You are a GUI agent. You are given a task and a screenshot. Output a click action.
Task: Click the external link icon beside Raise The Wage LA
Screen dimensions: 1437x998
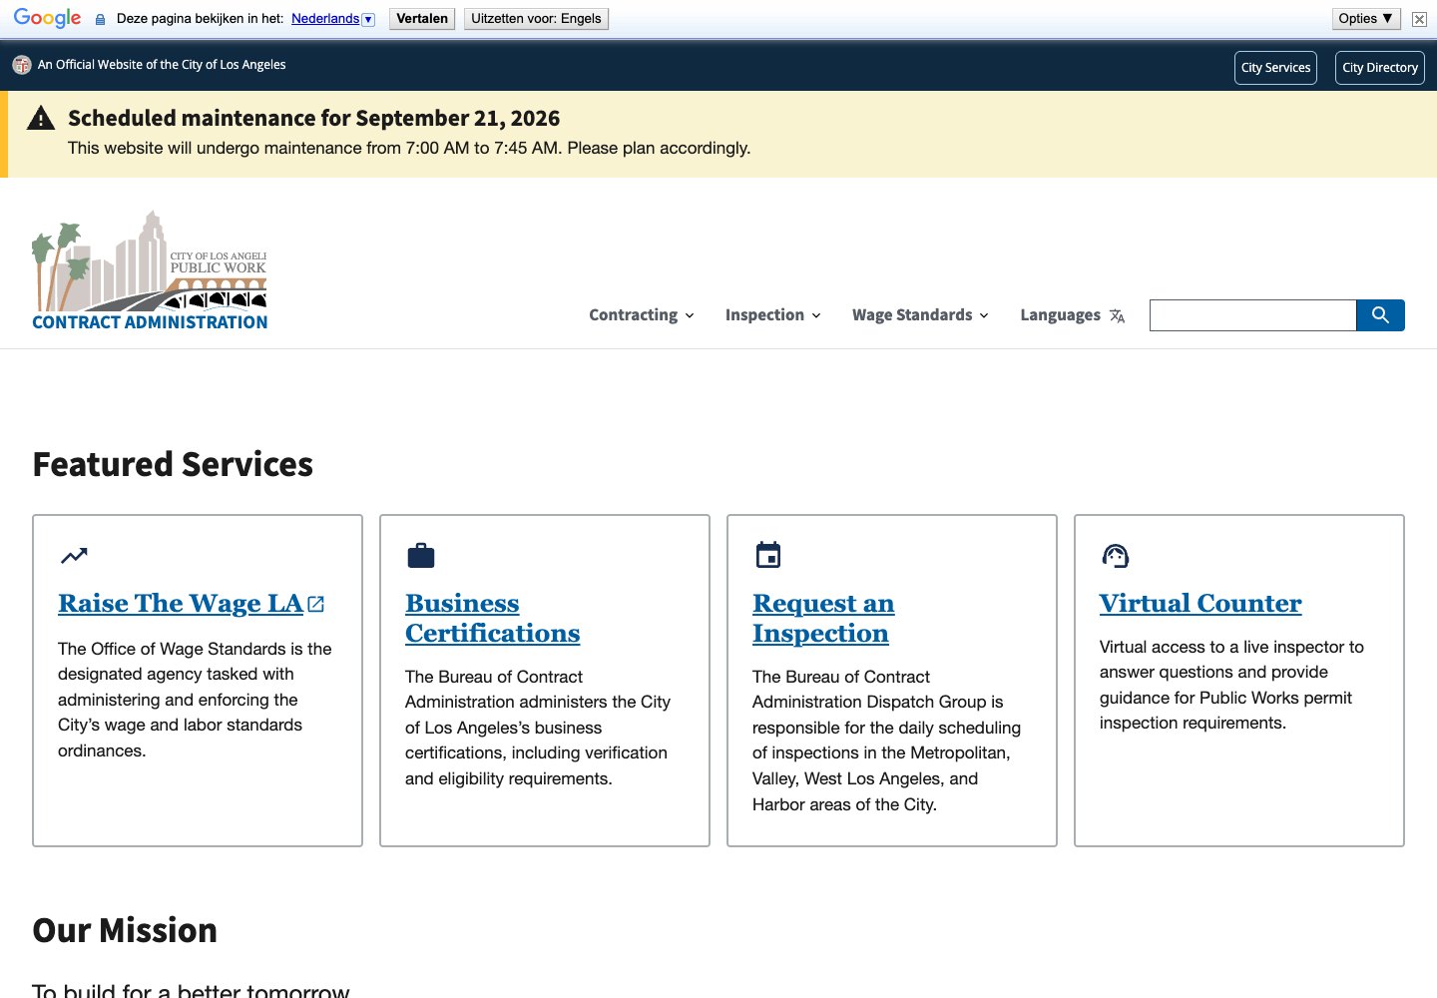pos(316,604)
